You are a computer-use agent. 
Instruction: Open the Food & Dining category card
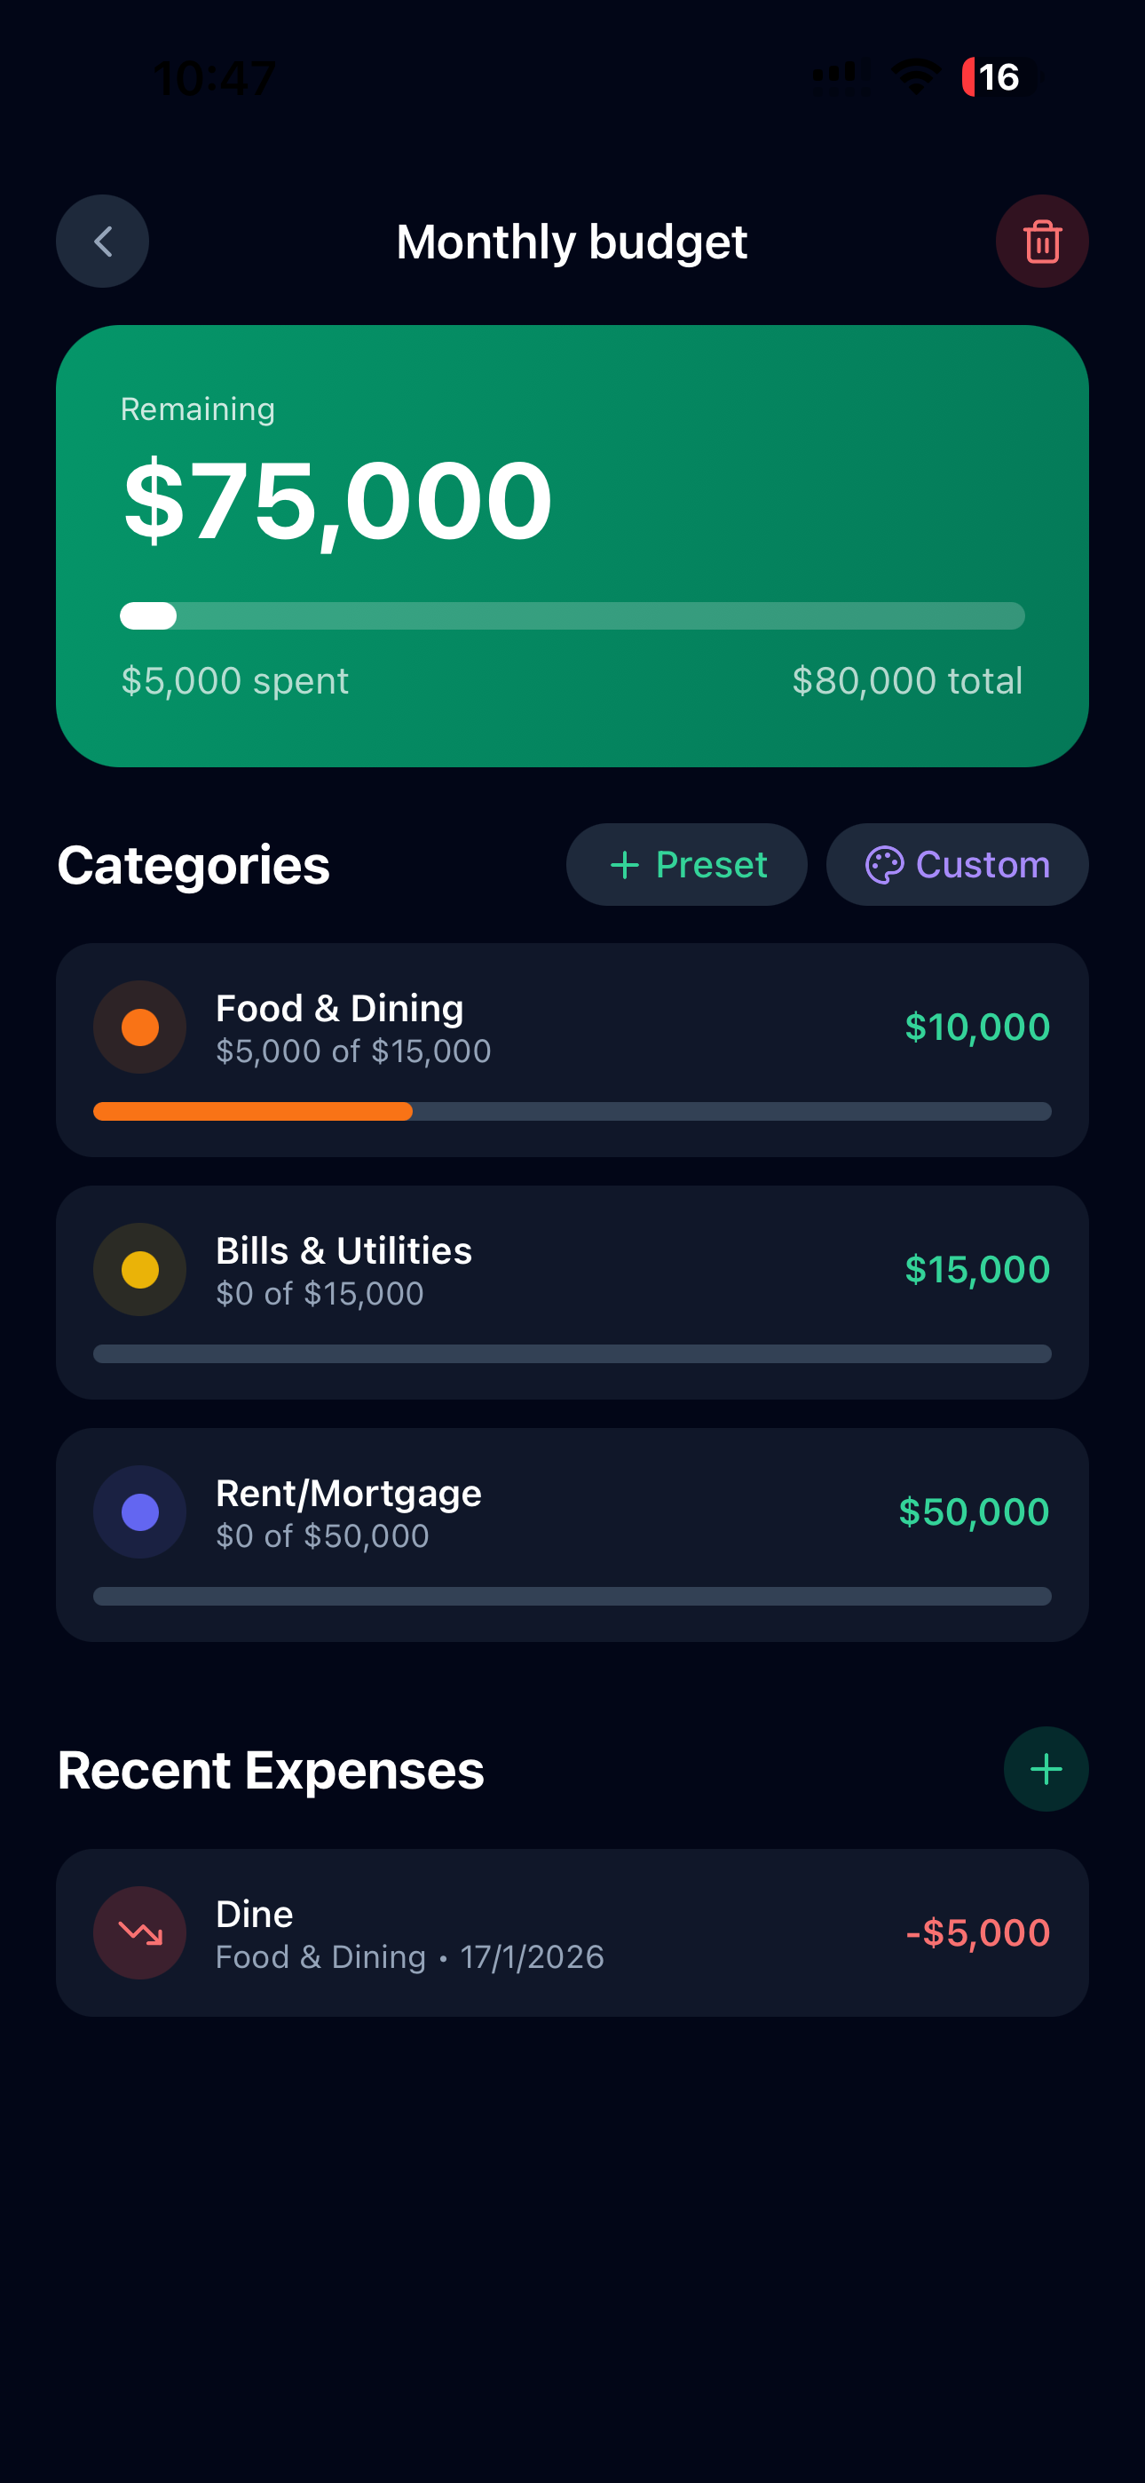[x=572, y=1051]
